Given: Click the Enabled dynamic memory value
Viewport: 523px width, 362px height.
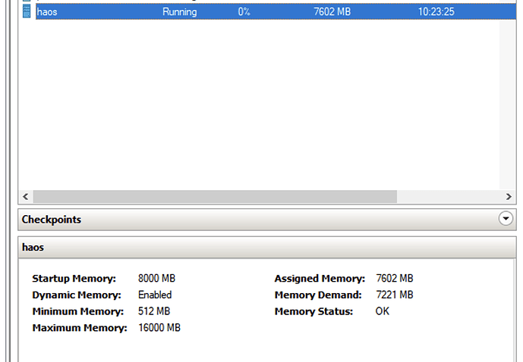Looking at the screenshot, I should coord(155,295).
